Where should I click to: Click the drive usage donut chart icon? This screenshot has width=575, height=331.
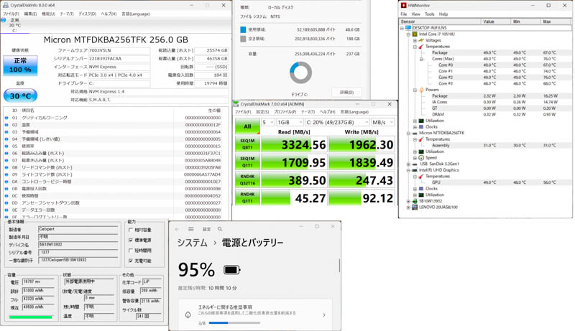pos(300,73)
